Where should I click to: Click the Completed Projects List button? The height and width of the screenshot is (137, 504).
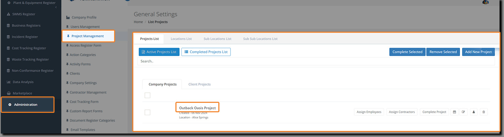coord(206,52)
